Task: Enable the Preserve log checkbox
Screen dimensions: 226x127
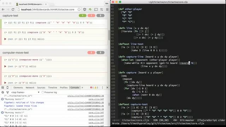Action: pos(43,92)
